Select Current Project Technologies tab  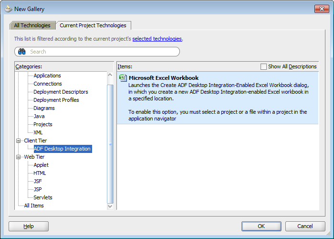point(93,25)
